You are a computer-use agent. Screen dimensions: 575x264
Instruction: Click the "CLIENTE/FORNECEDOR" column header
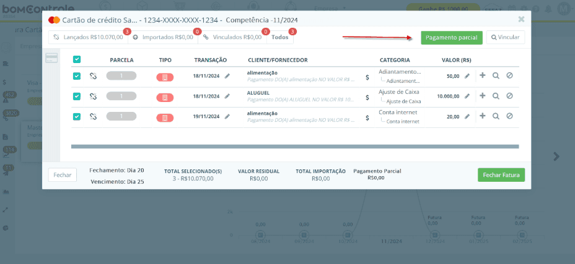[278, 60]
